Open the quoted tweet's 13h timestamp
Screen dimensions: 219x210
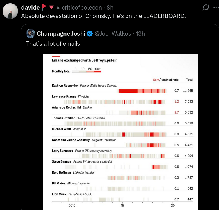pos(140,34)
